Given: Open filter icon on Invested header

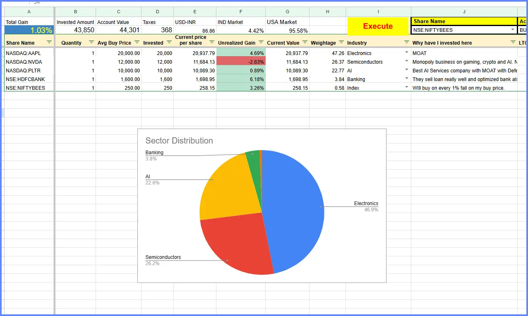Looking at the screenshot, I should (x=169, y=42).
